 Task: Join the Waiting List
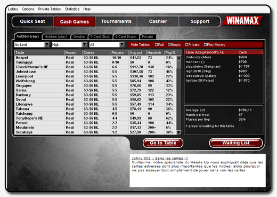(236, 143)
